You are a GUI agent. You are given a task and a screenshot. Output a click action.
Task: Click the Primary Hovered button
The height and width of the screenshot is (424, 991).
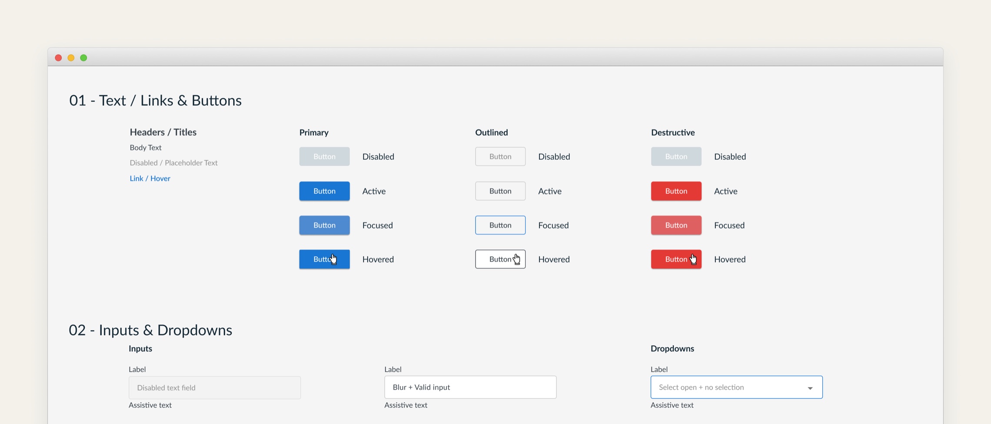pyautogui.click(x=324, y=259)
